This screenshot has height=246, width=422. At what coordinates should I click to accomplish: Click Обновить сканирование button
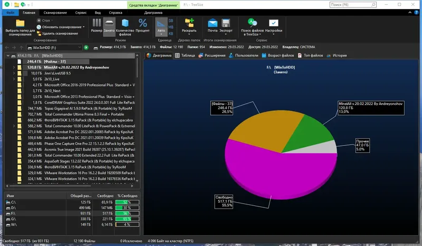coord(61,27)
